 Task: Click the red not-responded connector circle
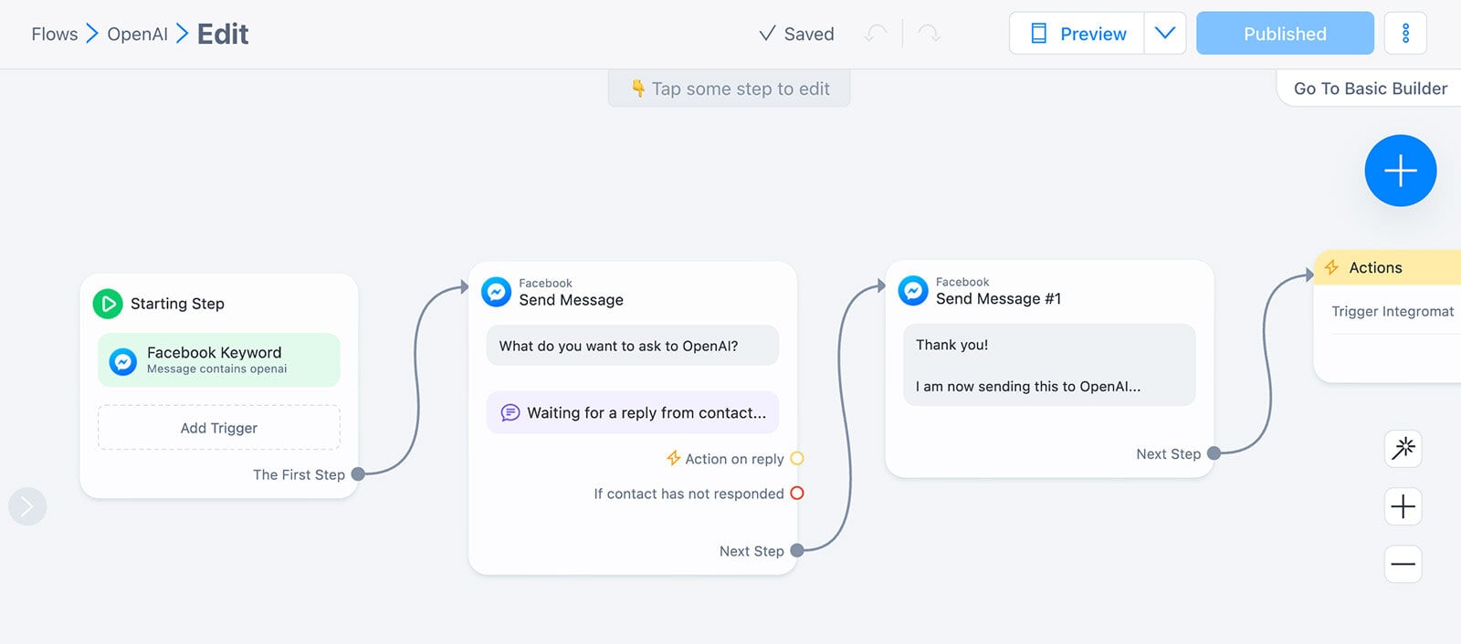797,493
